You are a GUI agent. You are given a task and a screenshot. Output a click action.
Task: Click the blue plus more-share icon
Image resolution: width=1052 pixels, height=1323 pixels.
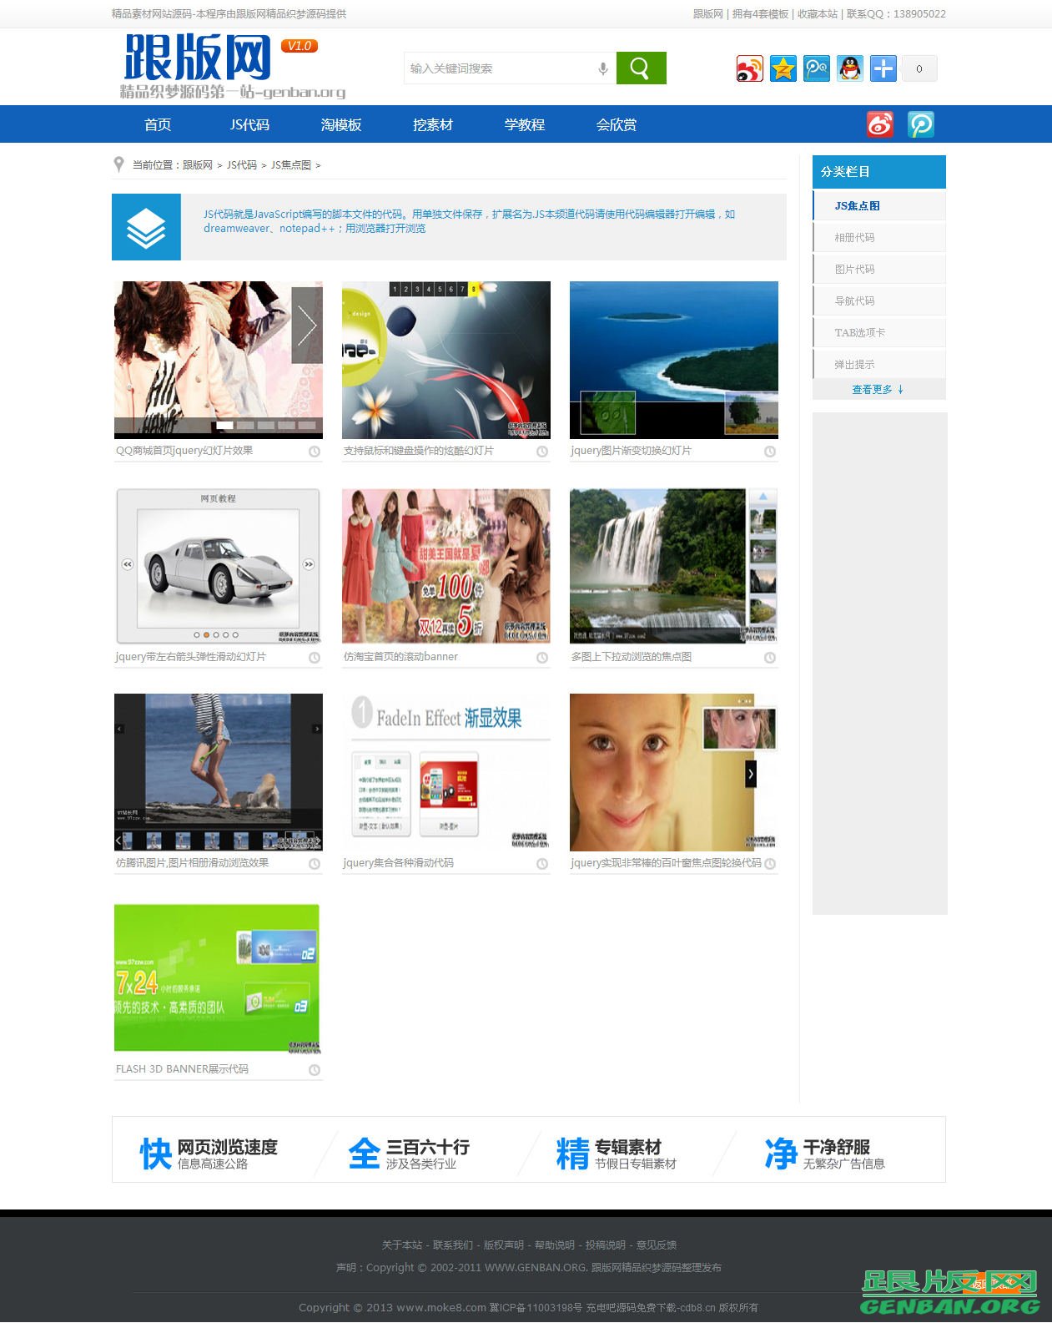pyautogui.click(x=883, y=68)
